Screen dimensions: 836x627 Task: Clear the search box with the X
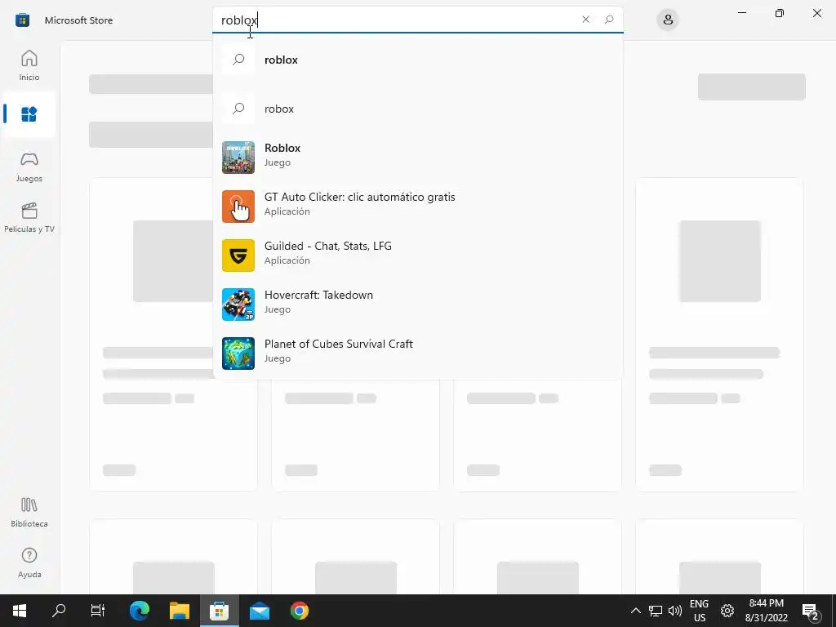[x=585, y=20]
